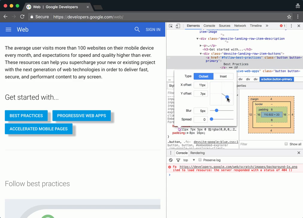Toggle the console filter funnel
Image resolution: width=303 pixels, height=218 pixels.
[178, 160]
